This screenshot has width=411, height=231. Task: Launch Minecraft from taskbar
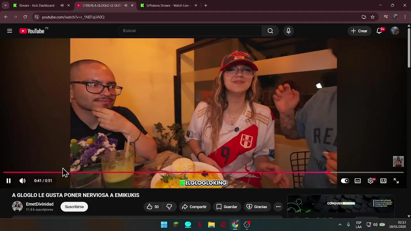(176, 225)
